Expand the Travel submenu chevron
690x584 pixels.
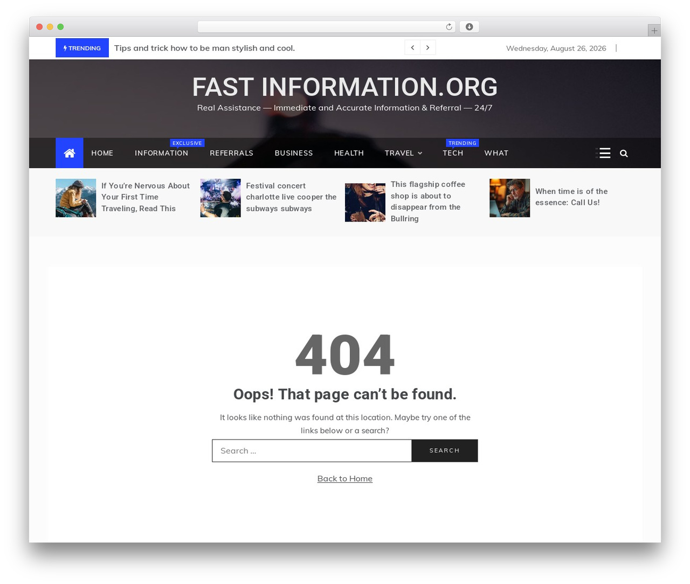(x=420, y=154)
